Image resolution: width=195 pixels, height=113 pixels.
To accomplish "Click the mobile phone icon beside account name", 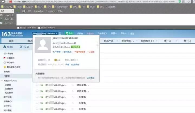I will coord(60,33).
